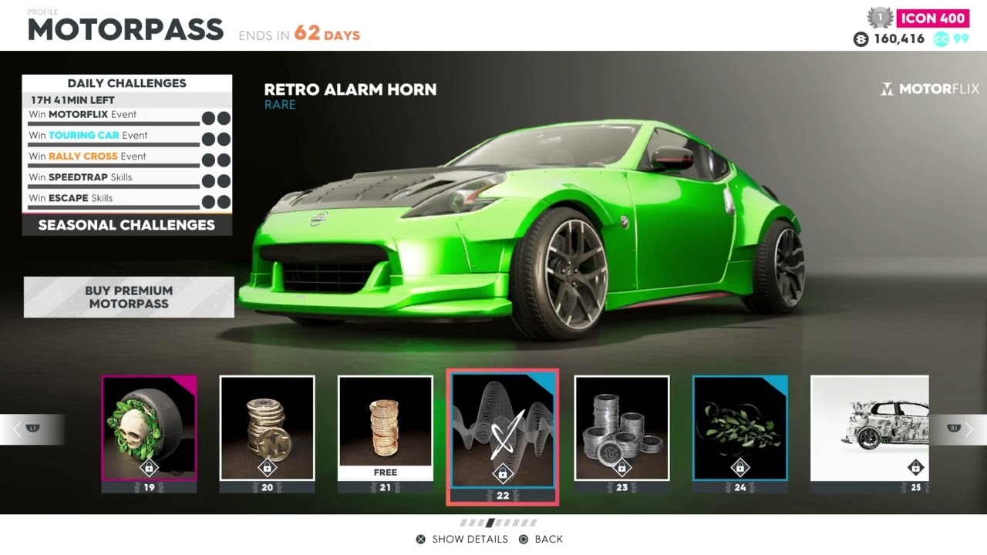Select the skull tire reward tier 19
Viewport: 987px width, 555px height.
click(150, 428)
